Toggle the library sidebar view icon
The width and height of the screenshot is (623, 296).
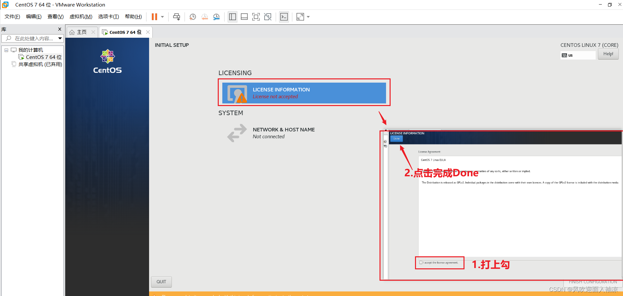tap(232, 17)
